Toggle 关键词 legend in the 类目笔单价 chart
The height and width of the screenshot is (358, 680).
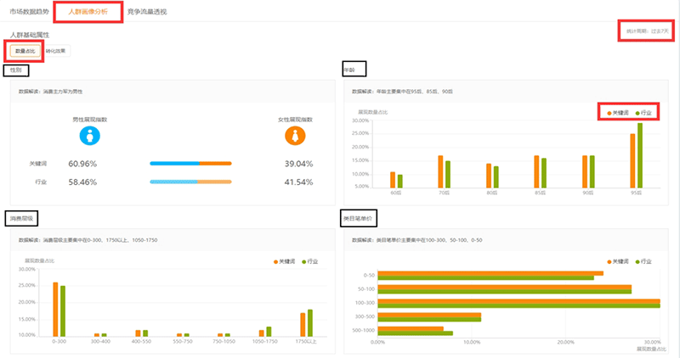click(x=618, y=262)
